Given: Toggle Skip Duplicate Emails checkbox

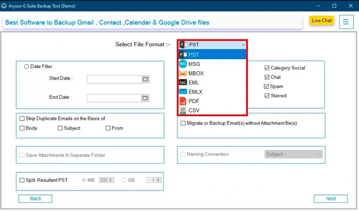Looking at the screenshot, I should (x=22, y=119).
